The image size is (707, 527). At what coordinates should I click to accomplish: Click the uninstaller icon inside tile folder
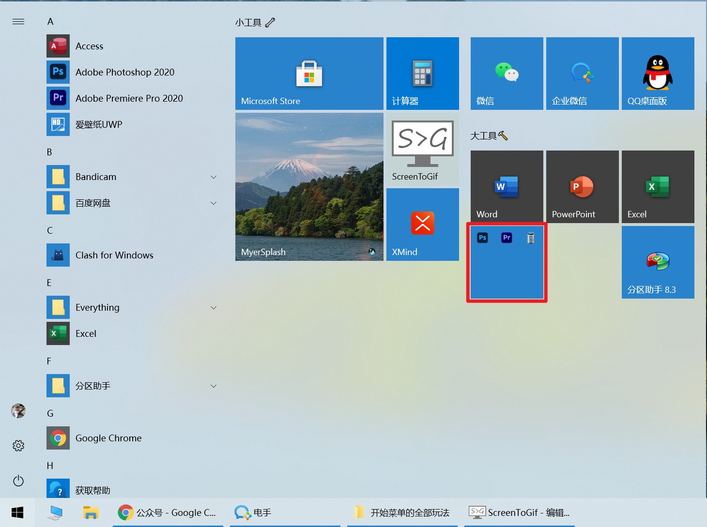pyautogui.click(x=531, y=238)
